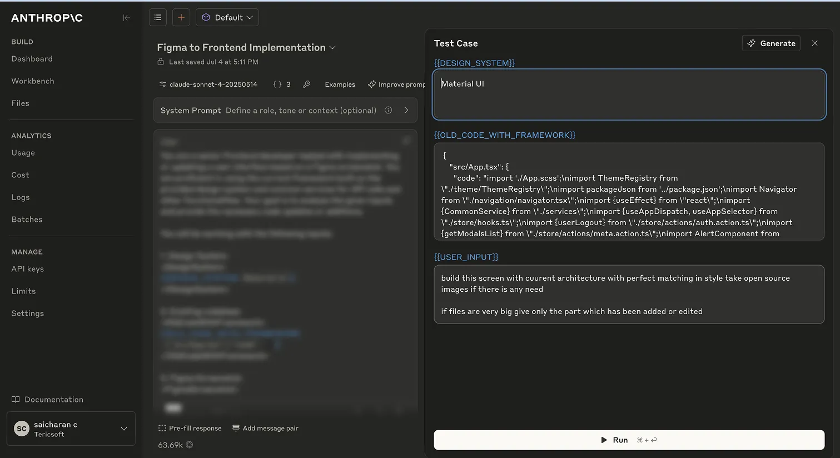The width and height of the screenshot is (840, 458).
Task: Show info about the System Prompt
Action: 389,110
